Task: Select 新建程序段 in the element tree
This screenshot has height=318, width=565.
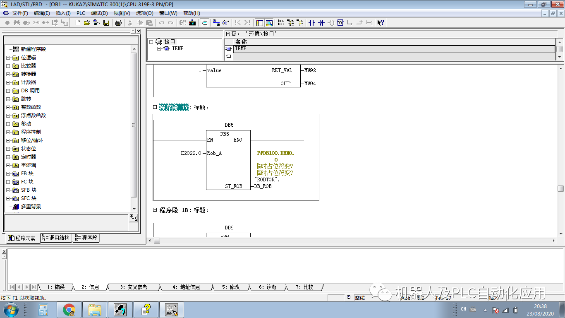Action: point(34,49)
